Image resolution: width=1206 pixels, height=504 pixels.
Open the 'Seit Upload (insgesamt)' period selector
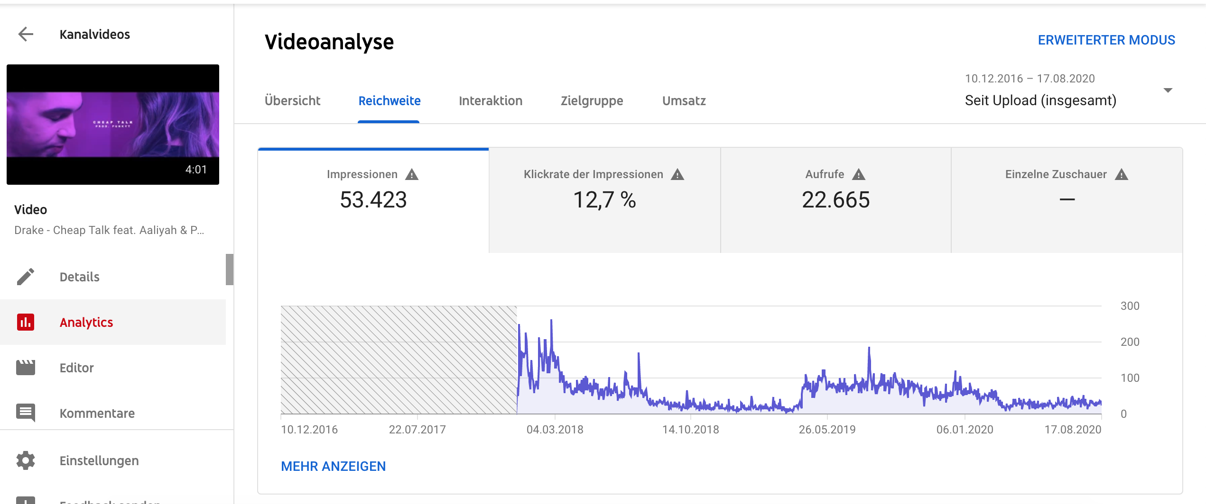[x=1040, y=100]
